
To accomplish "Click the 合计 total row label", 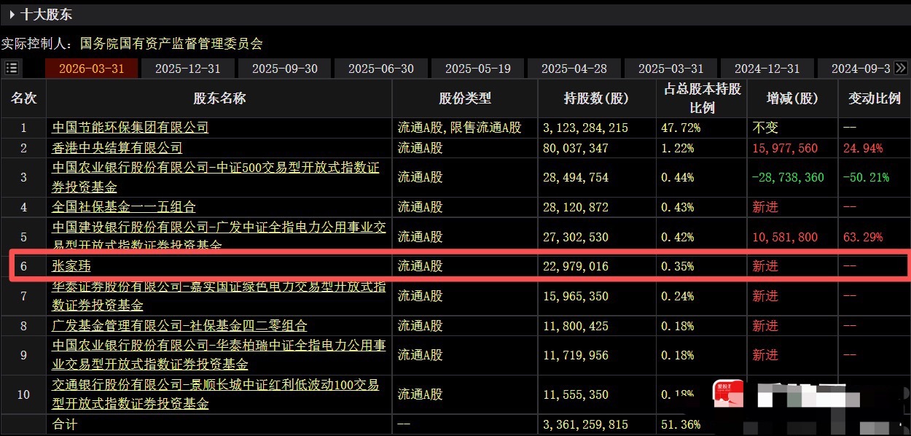I will tap(64, 424).
